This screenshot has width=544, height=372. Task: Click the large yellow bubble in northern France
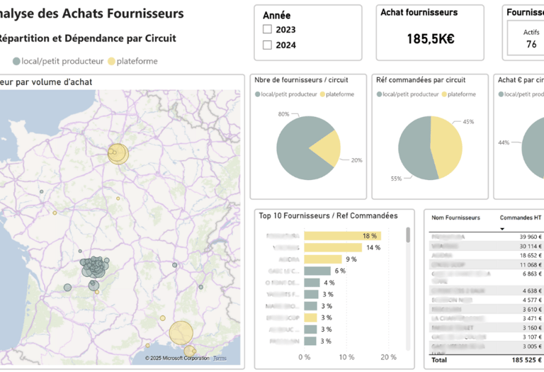point(118,154)
